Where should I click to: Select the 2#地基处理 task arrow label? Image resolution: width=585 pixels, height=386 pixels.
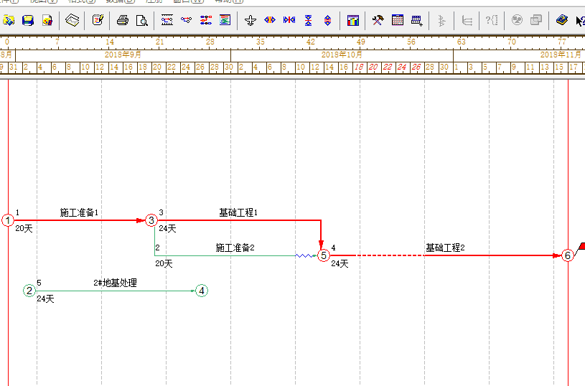(x=115, y=283)
